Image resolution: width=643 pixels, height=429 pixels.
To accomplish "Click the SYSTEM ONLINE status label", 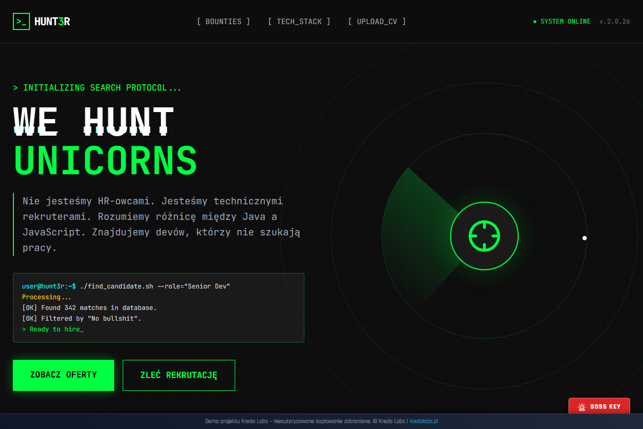I will coord(565,21).
